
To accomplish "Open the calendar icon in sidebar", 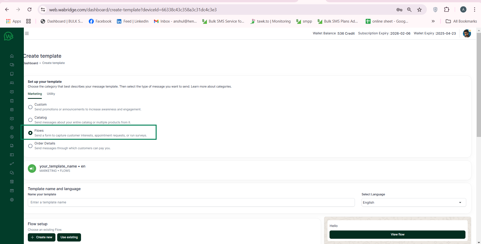I will pos(12,182).
